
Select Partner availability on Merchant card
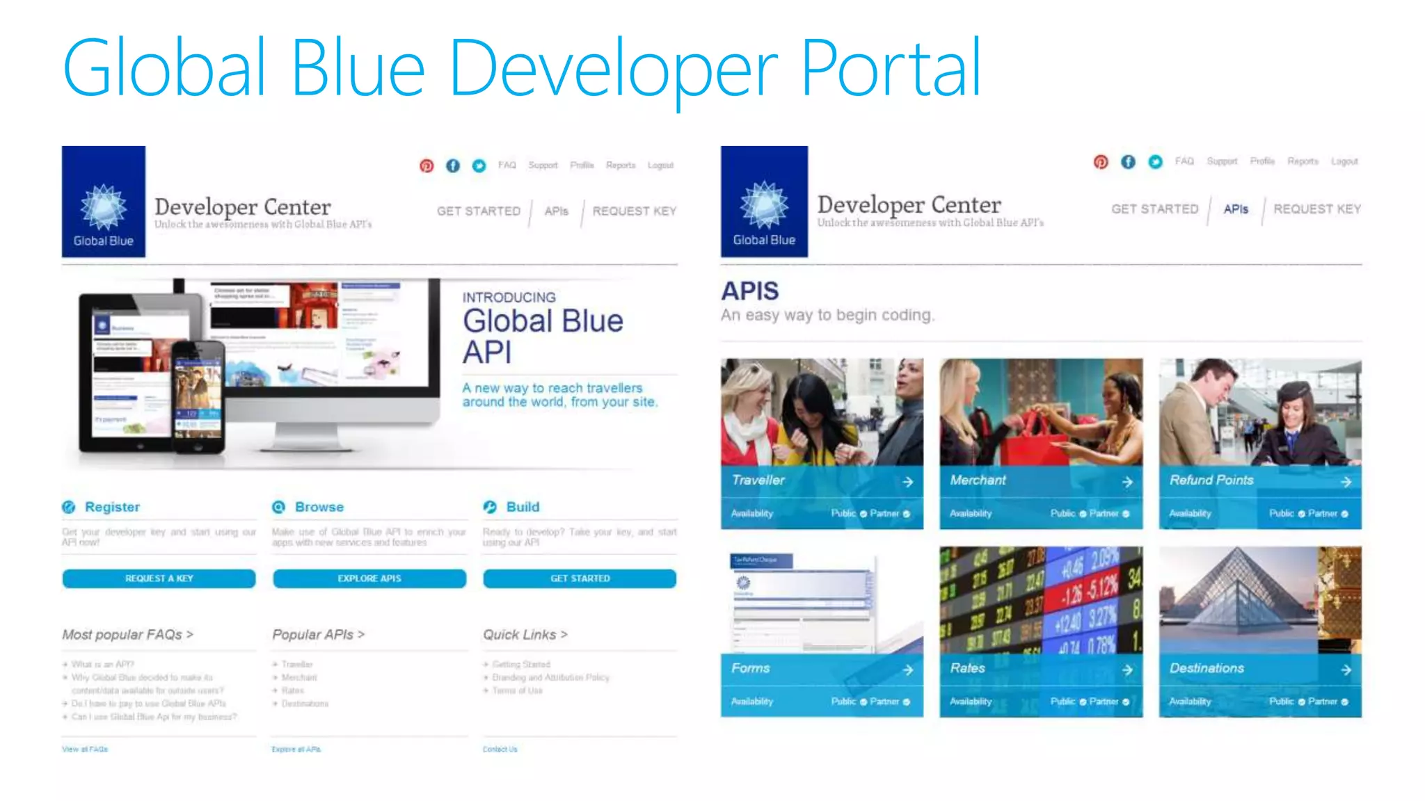(x=1126, y=514)
